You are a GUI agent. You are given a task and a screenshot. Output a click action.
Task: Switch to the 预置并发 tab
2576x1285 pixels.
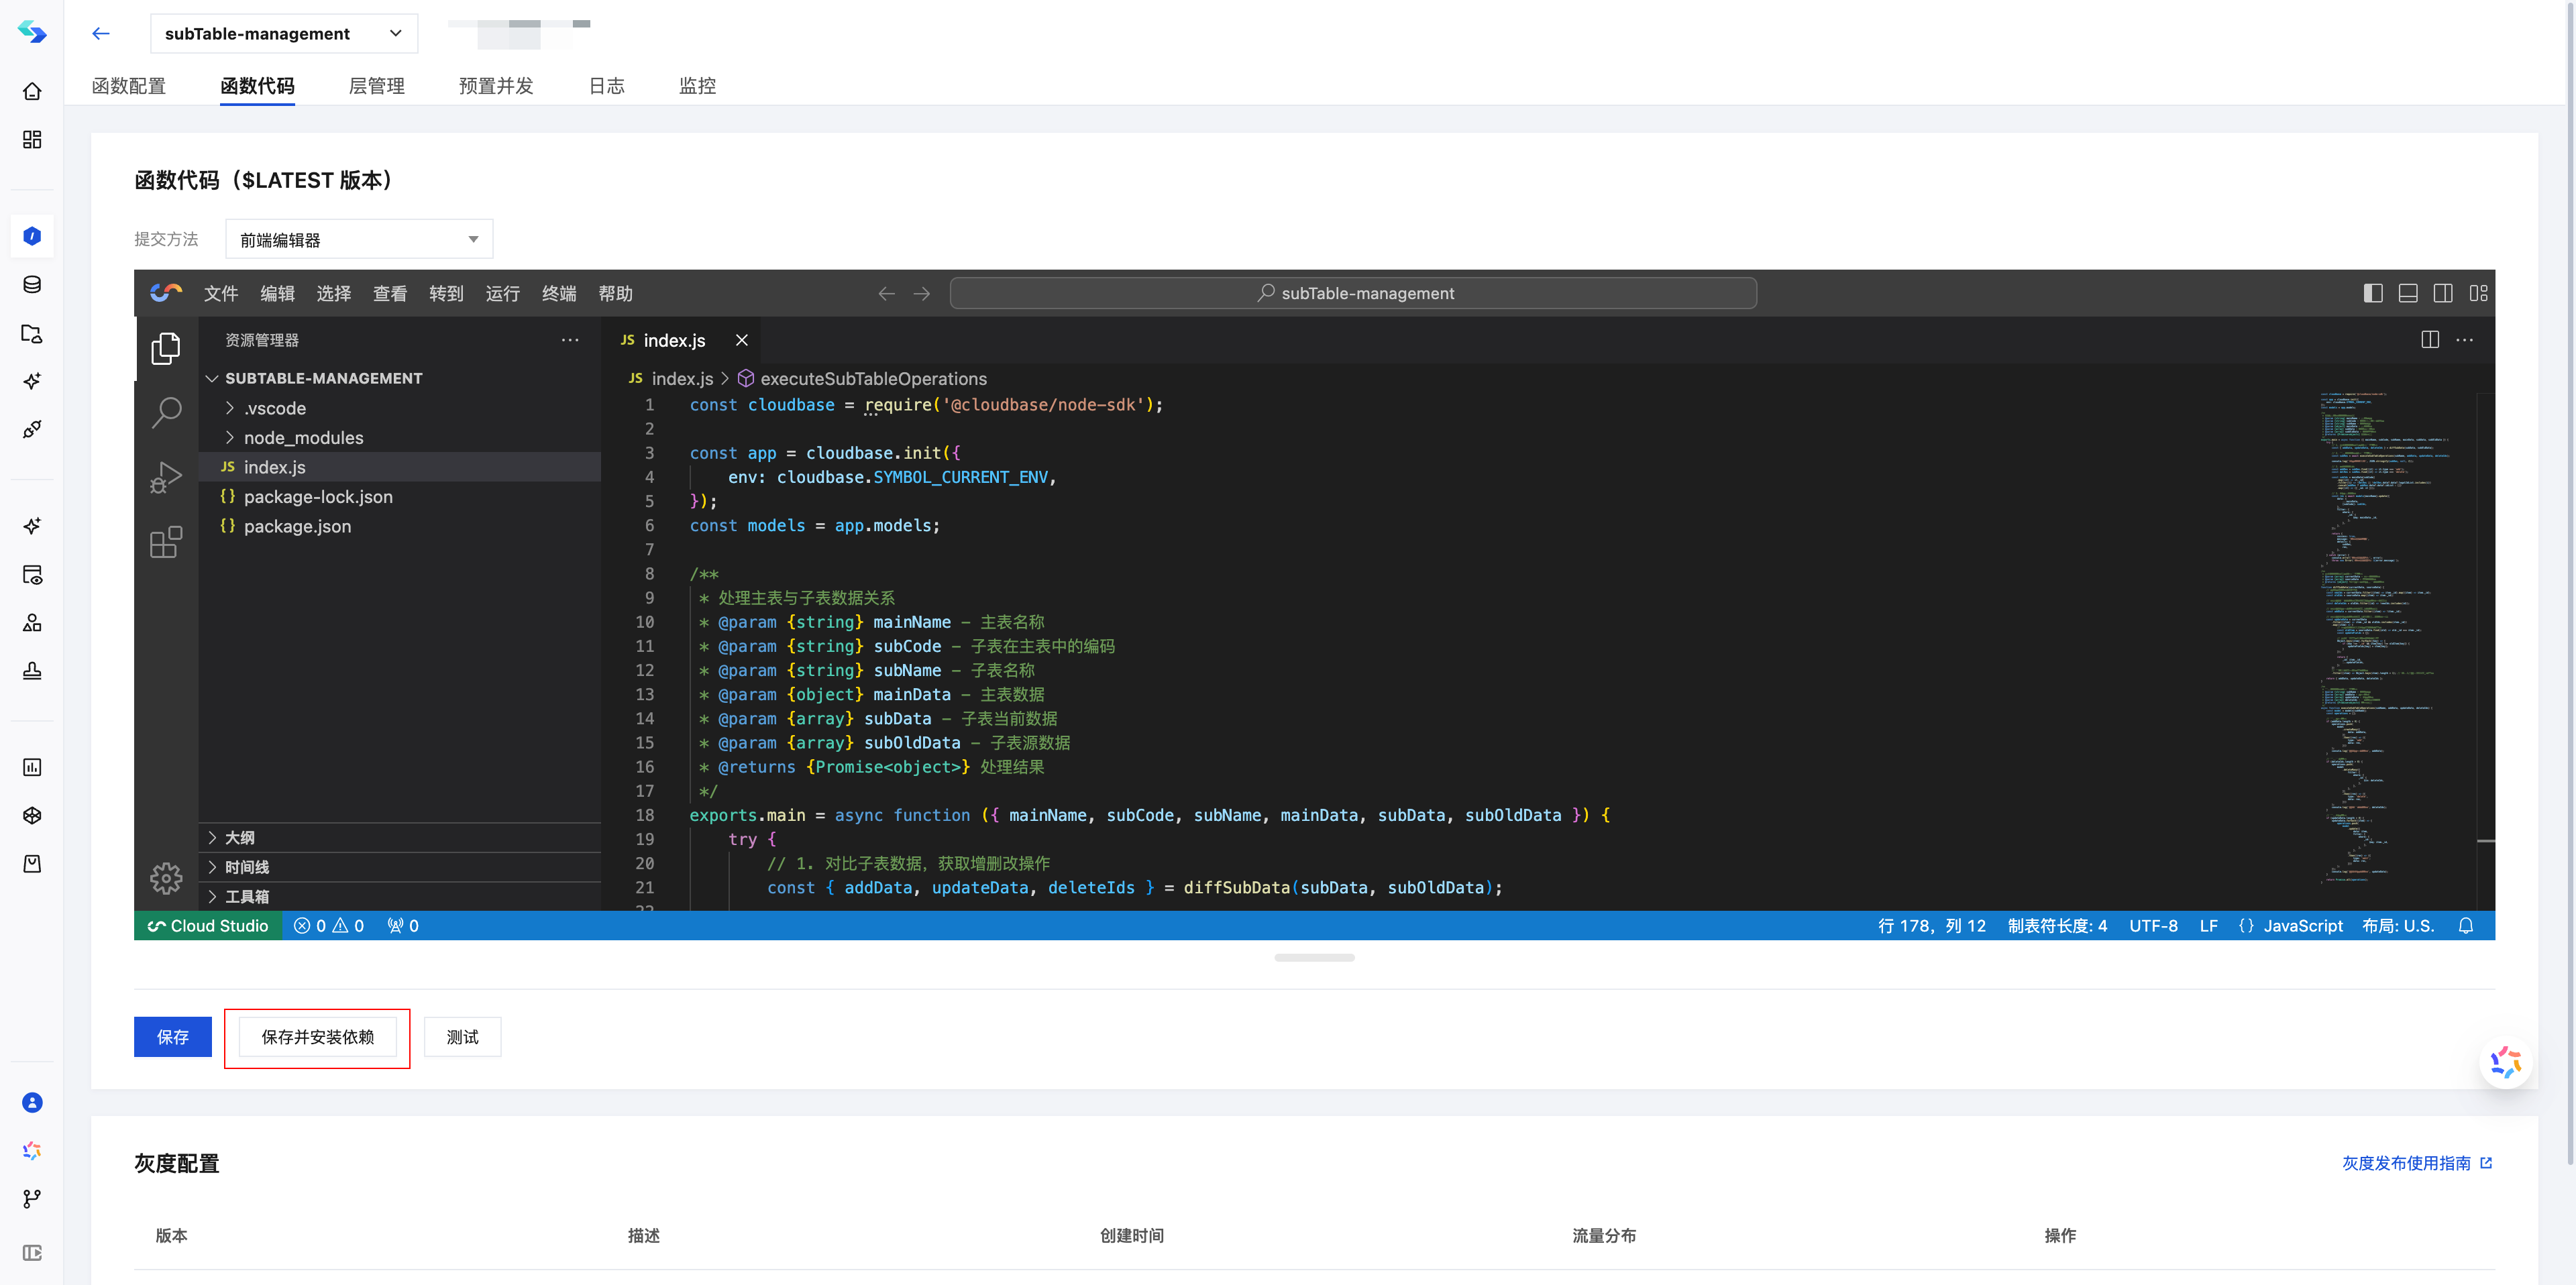tap(496, 86)
